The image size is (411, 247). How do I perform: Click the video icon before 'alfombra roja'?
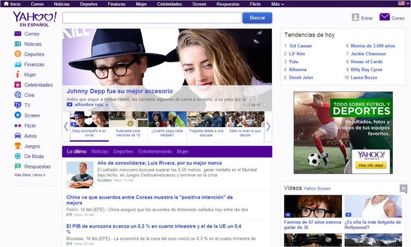coord(69,104)
